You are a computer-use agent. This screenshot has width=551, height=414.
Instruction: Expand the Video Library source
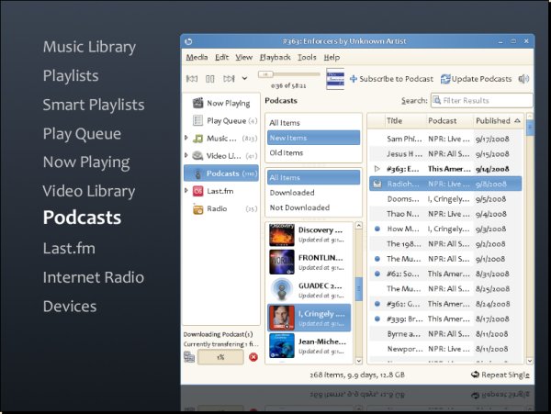tap(186, 155)
